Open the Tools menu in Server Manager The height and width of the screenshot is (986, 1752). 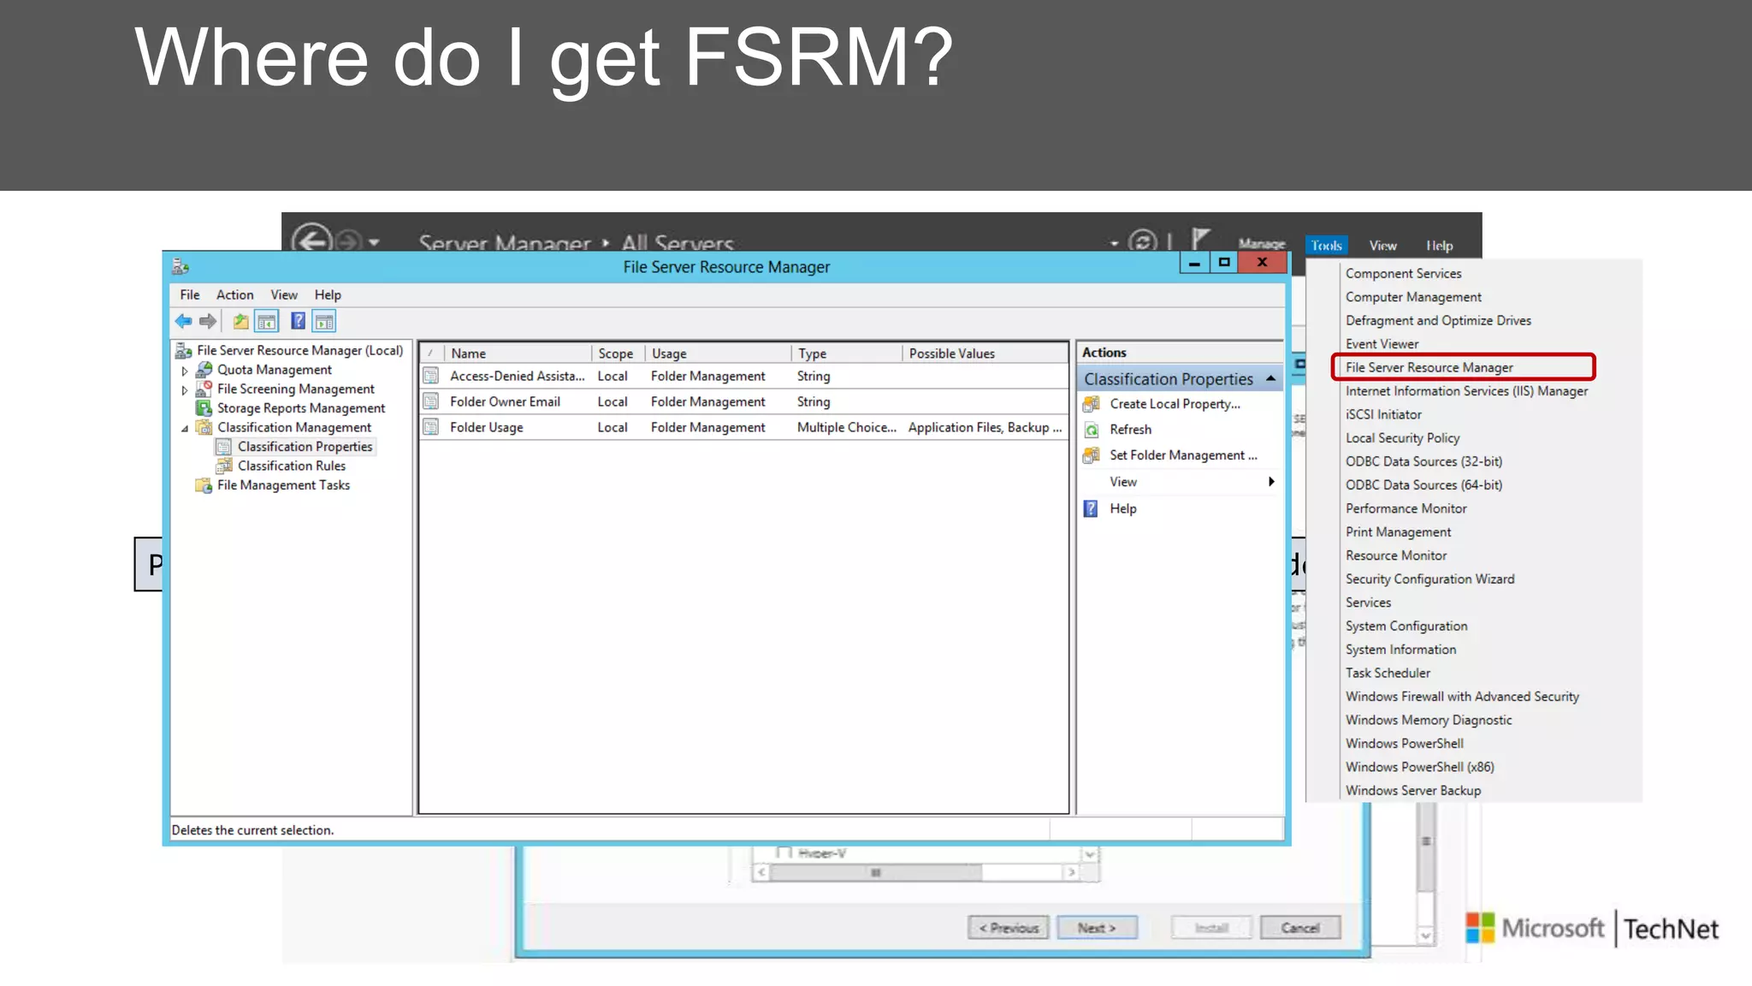pos(1326,246)
